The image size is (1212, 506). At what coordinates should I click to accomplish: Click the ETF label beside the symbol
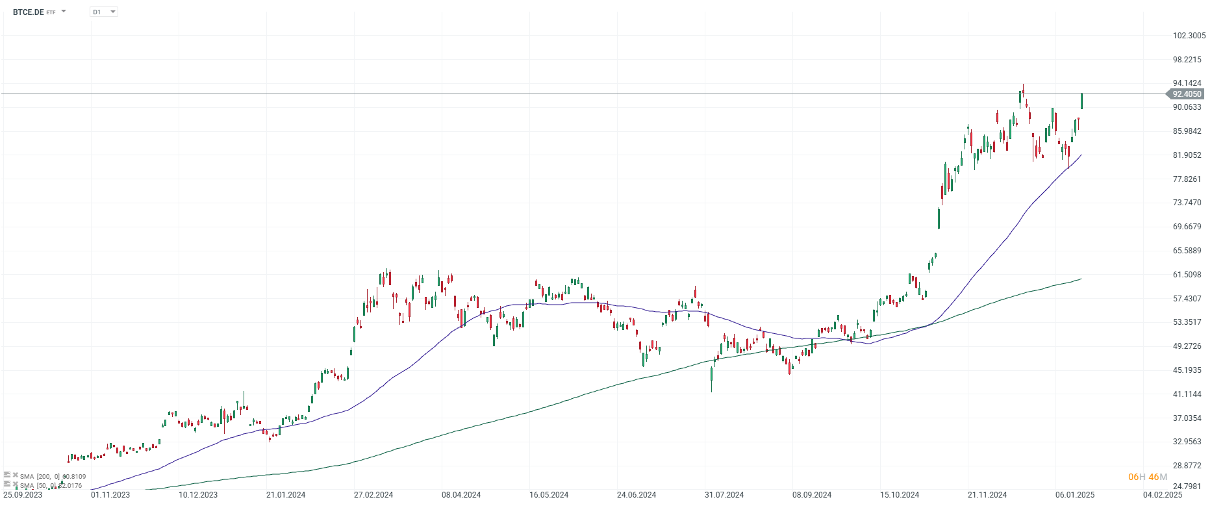(x=51, y=12)
